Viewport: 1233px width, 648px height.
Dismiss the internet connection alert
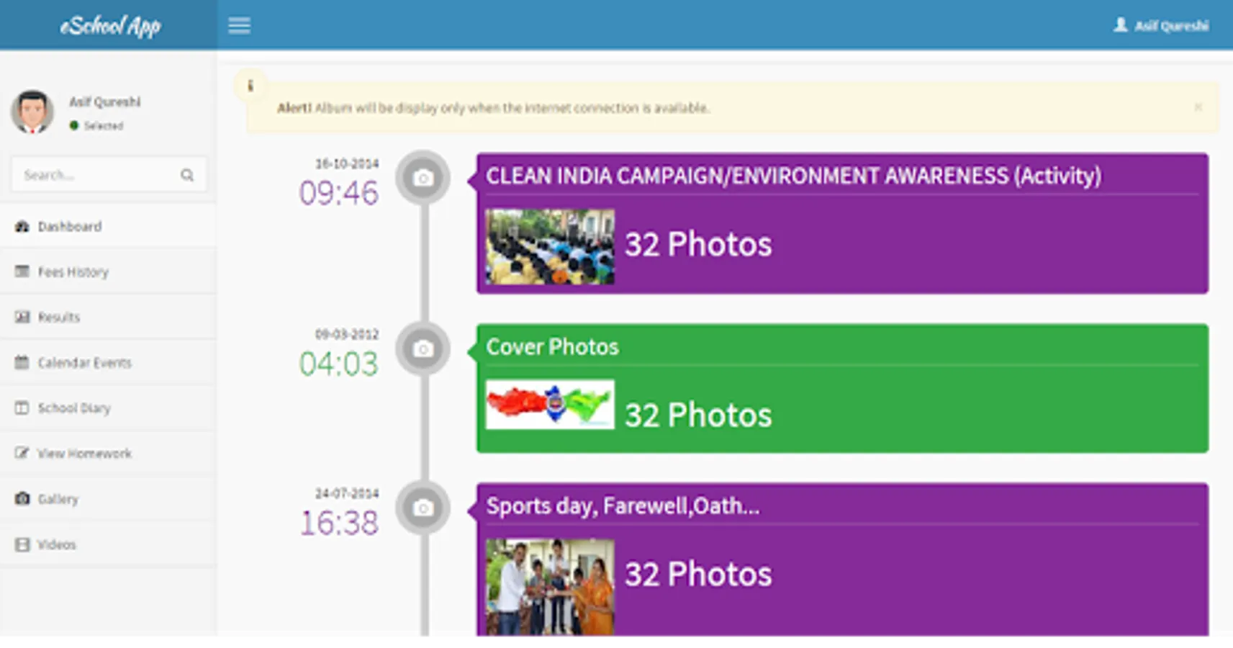point(1197,107)
